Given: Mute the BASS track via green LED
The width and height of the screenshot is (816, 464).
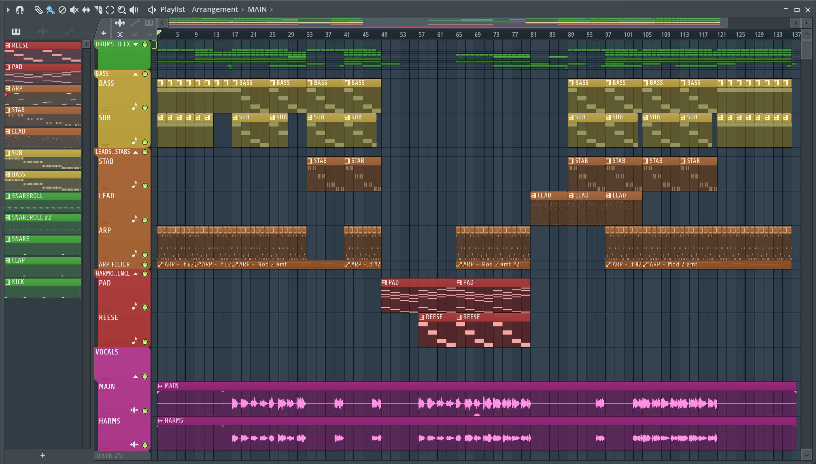Looking at the screenshot, I should click(x=145, y=108).
